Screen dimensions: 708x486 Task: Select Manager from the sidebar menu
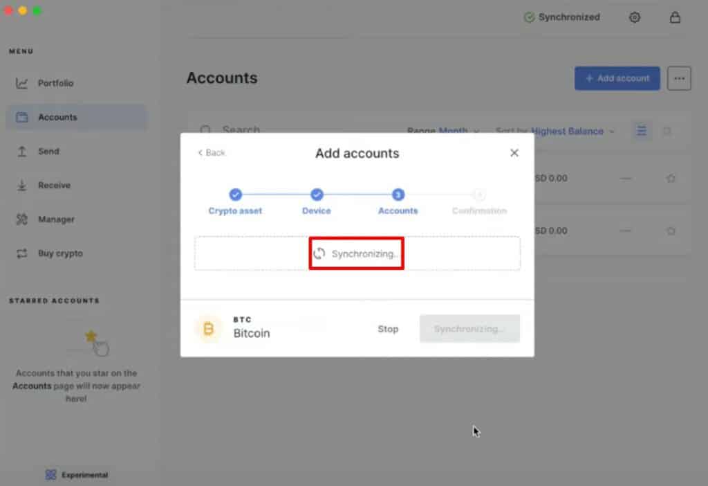tap(56, 219)
